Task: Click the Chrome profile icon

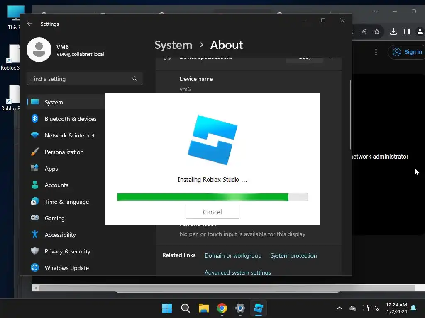Action: (x=420, y=31)
